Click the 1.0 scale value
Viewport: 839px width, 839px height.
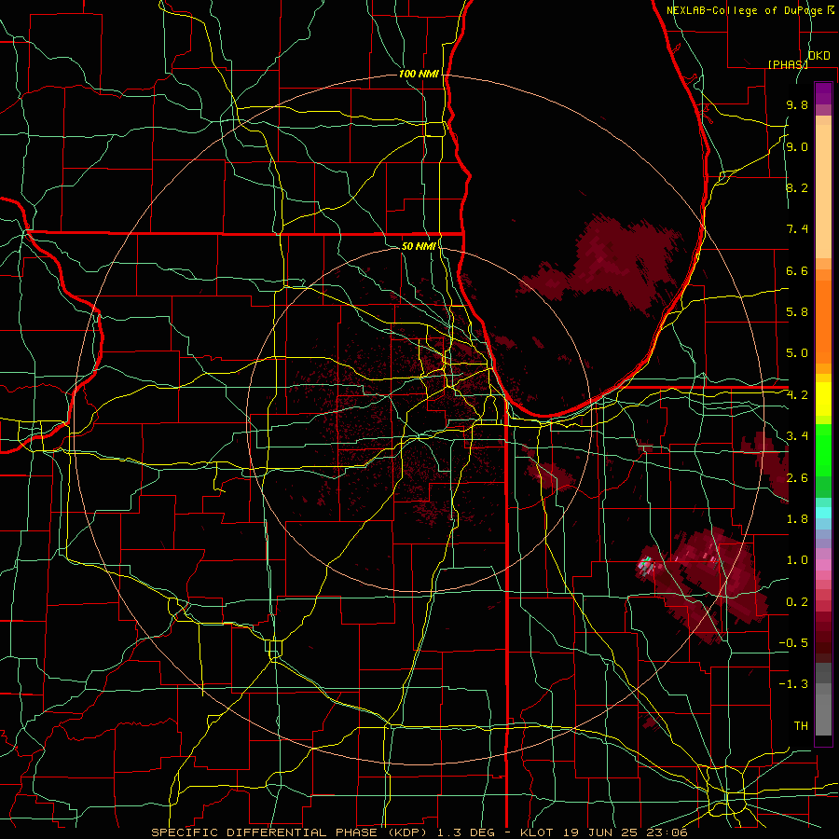coord(797,560)
